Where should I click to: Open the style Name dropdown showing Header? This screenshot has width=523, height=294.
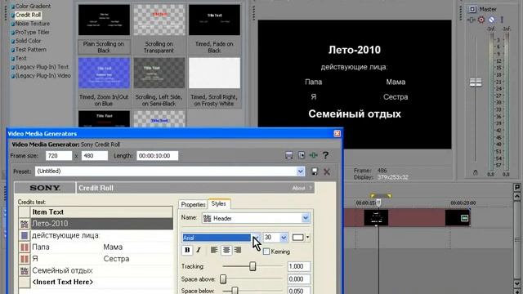(306, 218)
